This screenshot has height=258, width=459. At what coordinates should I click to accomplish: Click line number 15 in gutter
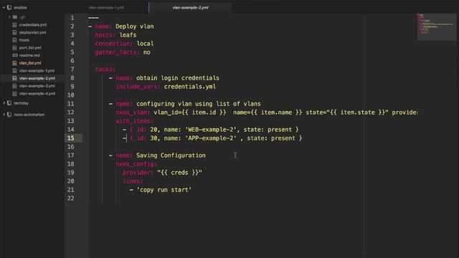[71, 138]
